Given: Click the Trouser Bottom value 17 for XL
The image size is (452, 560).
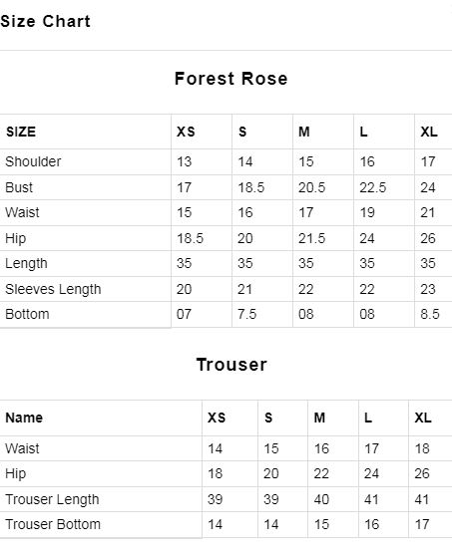Looking at the screenshot, I should pyautogui.click(x=422, y=524).
